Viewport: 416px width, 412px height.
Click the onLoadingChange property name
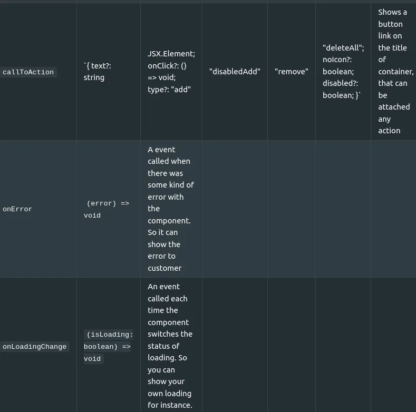(x=34, y=347)
